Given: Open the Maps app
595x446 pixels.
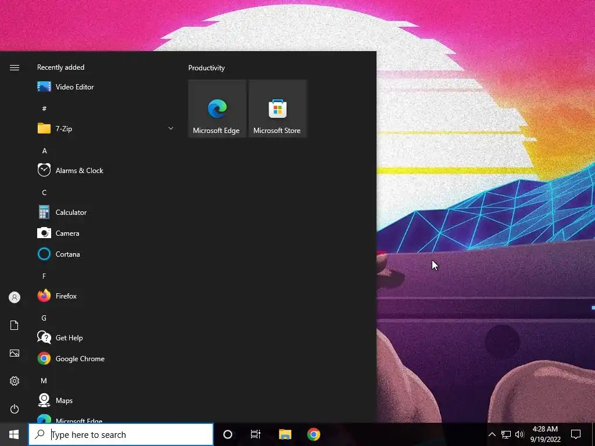Looking at the screenshot, I should (106, 401).
